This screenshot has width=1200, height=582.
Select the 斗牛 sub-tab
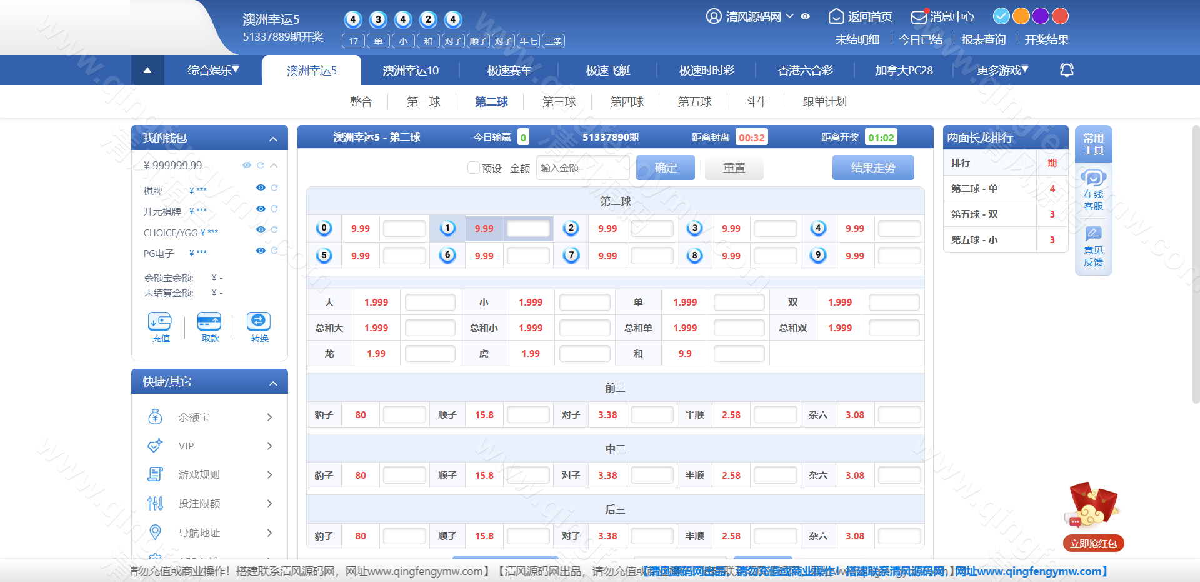coord(757,101)
